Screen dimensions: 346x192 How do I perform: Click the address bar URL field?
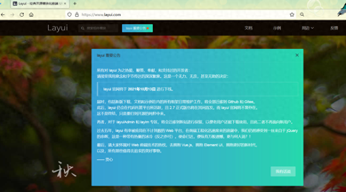click(181, 15)
